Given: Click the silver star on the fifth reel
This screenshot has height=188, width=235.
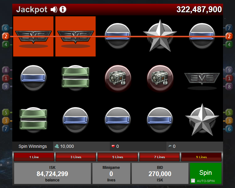Looking at the screenshot, I should click(202, 120).
